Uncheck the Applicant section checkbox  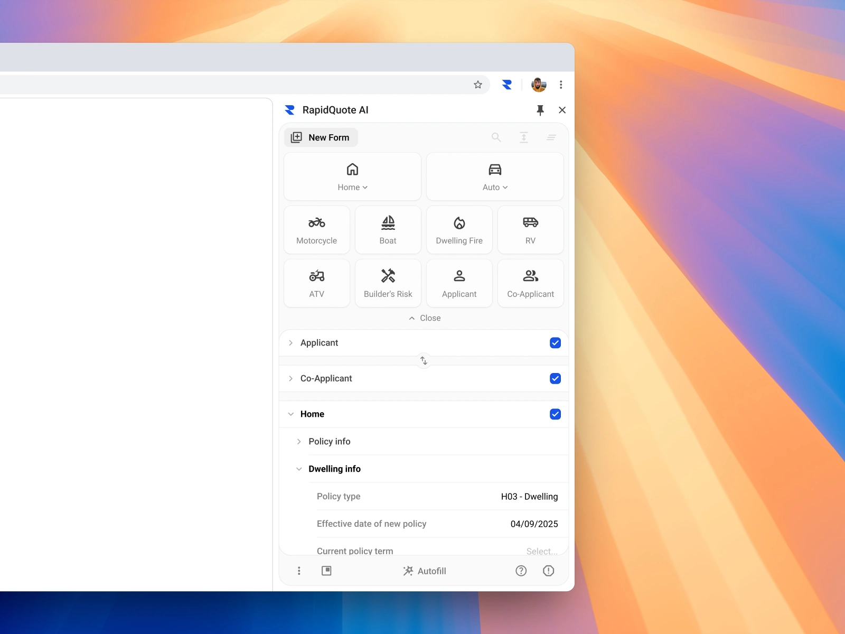click(555, 343)
